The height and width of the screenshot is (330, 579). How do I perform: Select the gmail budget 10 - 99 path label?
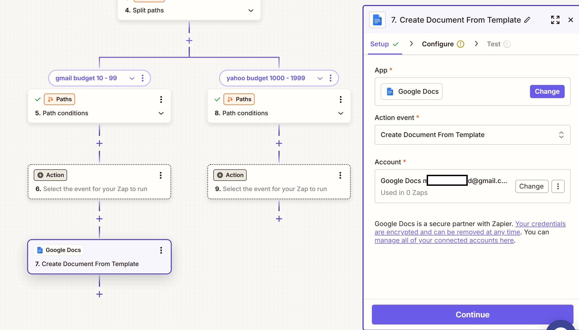point(86,78)
